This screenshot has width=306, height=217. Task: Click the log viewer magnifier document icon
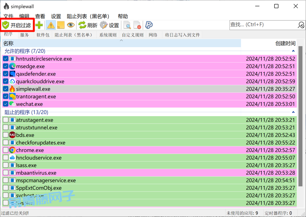pyautogui.click(x=127, y=25)
